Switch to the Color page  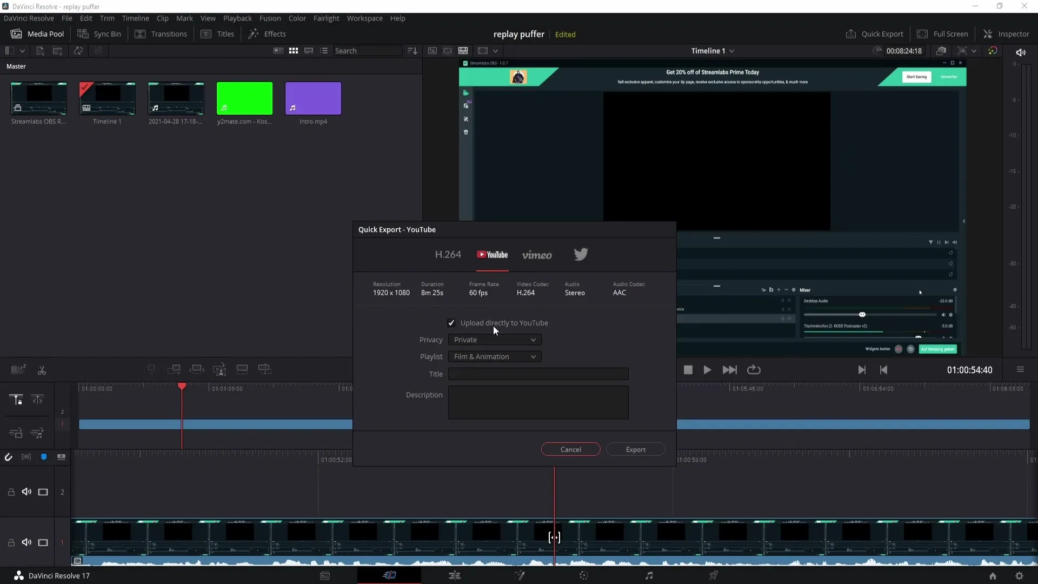point(584,575)
